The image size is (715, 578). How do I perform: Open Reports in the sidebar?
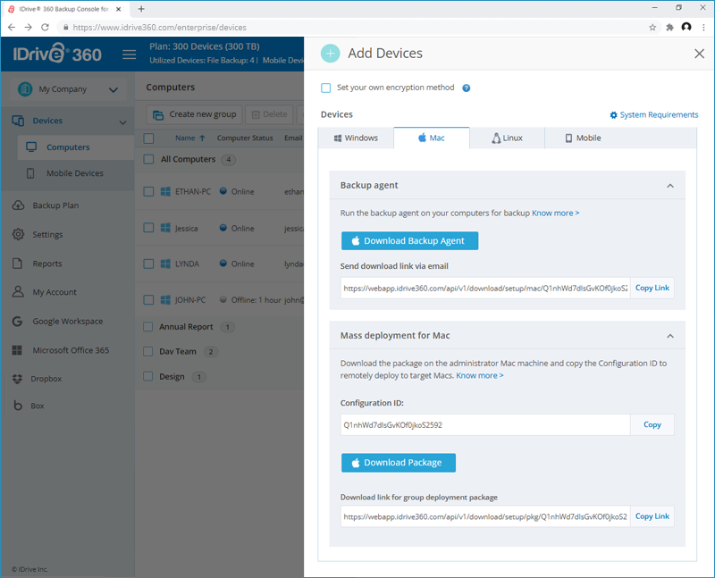[47, 264]
